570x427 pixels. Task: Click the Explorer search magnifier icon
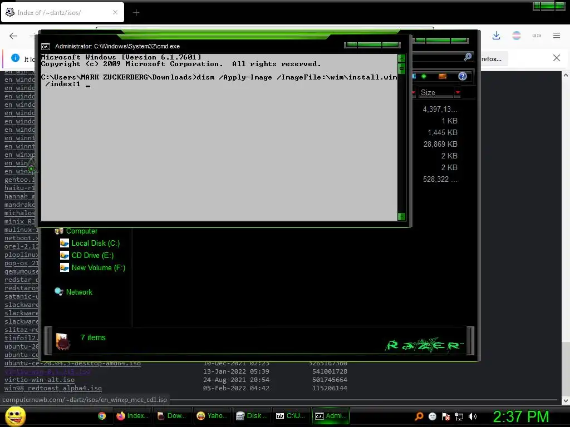[x=468, y=57]
